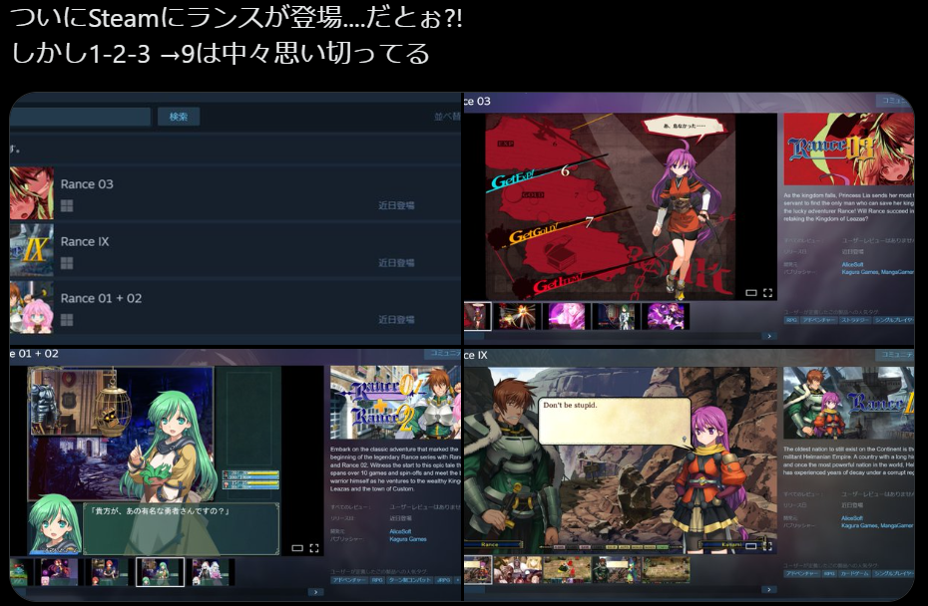928x606 pixels.
Task: Open the Rance 03 search result
Action: pos(87,184)
